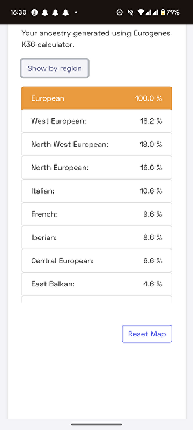Tap the last Snapchat ghost notification icon

65,12
